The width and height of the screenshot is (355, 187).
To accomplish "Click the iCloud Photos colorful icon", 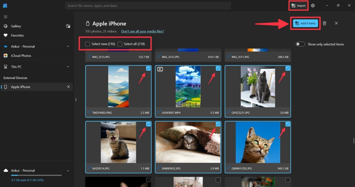I will [x=6, y=56].
